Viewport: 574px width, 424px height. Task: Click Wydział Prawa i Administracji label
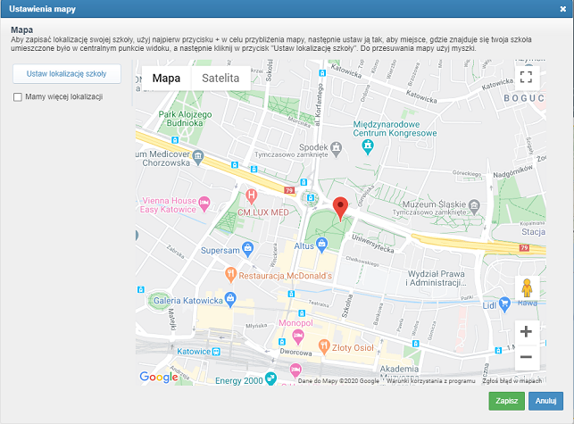pos(436,279)
